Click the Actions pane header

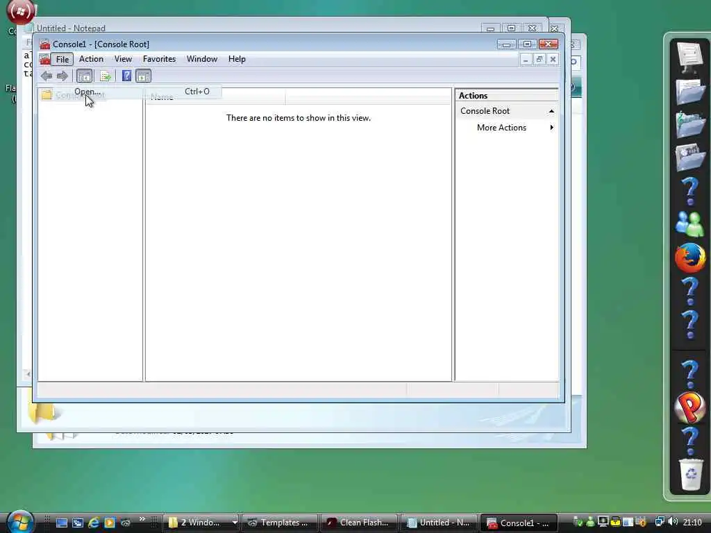pos(506,96)
